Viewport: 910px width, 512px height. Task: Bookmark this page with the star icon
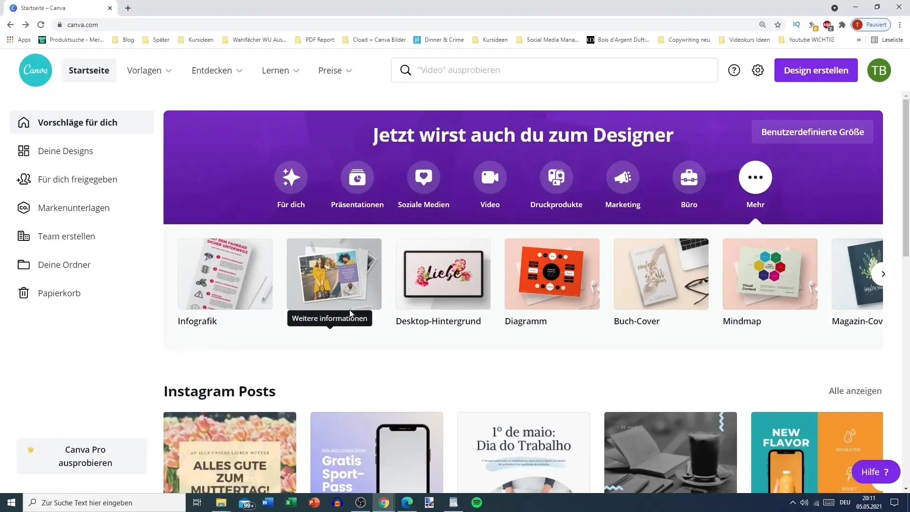click(x=778, y=25)
